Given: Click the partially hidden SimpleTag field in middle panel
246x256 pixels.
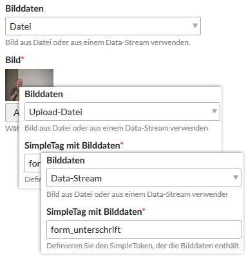Looking at the screenshot, I should (33, 163).
